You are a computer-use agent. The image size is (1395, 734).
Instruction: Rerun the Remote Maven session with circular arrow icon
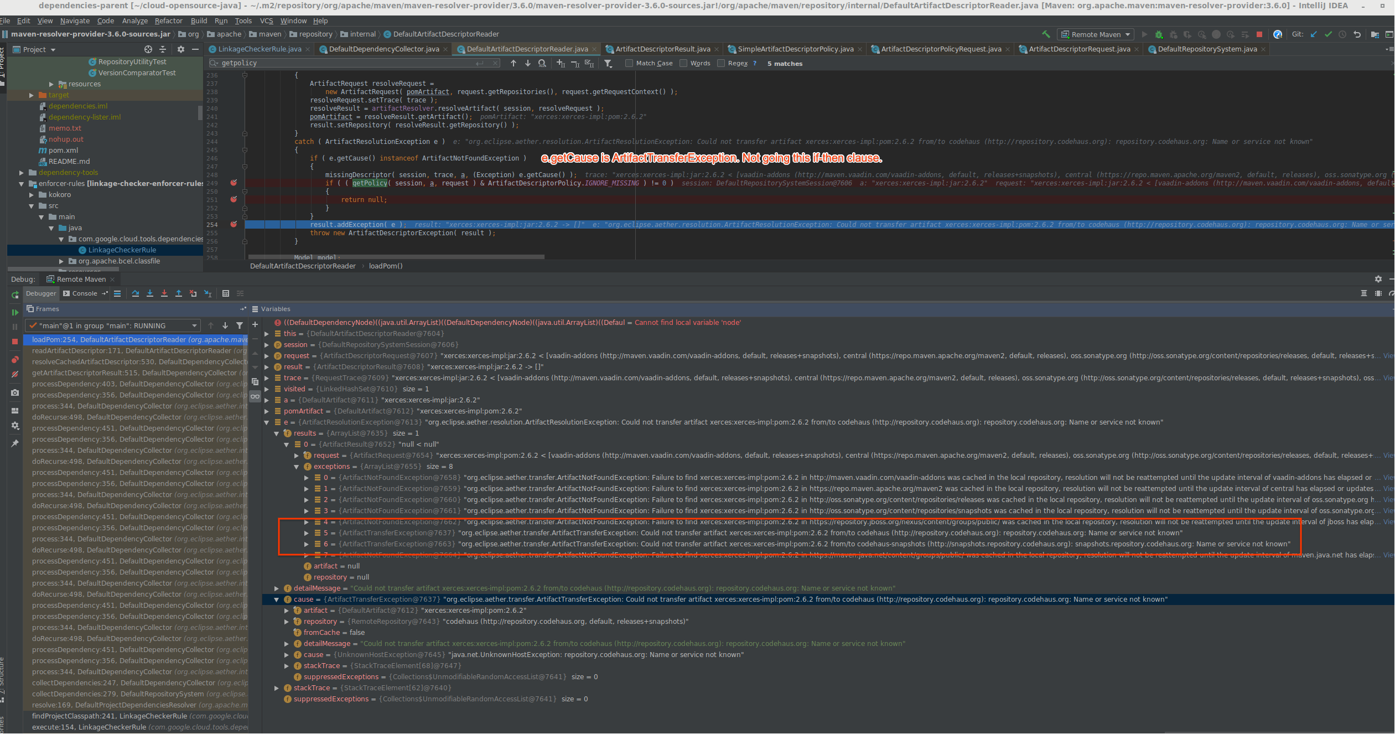pyautogui.click(x=15, y=294)
